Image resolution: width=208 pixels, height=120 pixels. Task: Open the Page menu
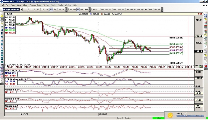[13, 5]
